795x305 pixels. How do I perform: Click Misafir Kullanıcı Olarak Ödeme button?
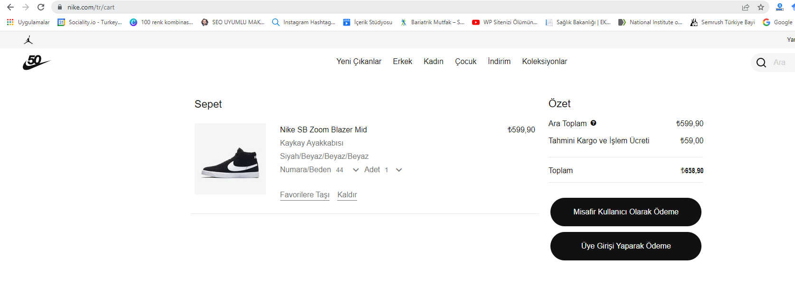[x=626, y=212]
